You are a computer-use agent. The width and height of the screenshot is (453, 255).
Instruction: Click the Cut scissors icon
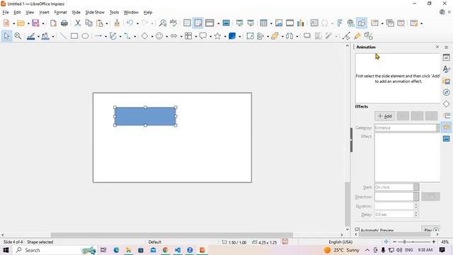pyautogui.click(x=78, y=23)
